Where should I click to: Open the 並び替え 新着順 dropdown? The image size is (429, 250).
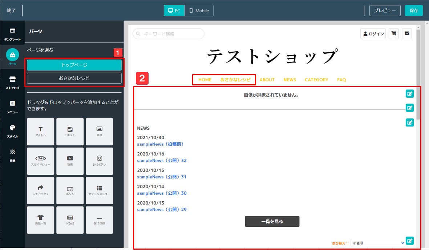click(x=378, y=243)
